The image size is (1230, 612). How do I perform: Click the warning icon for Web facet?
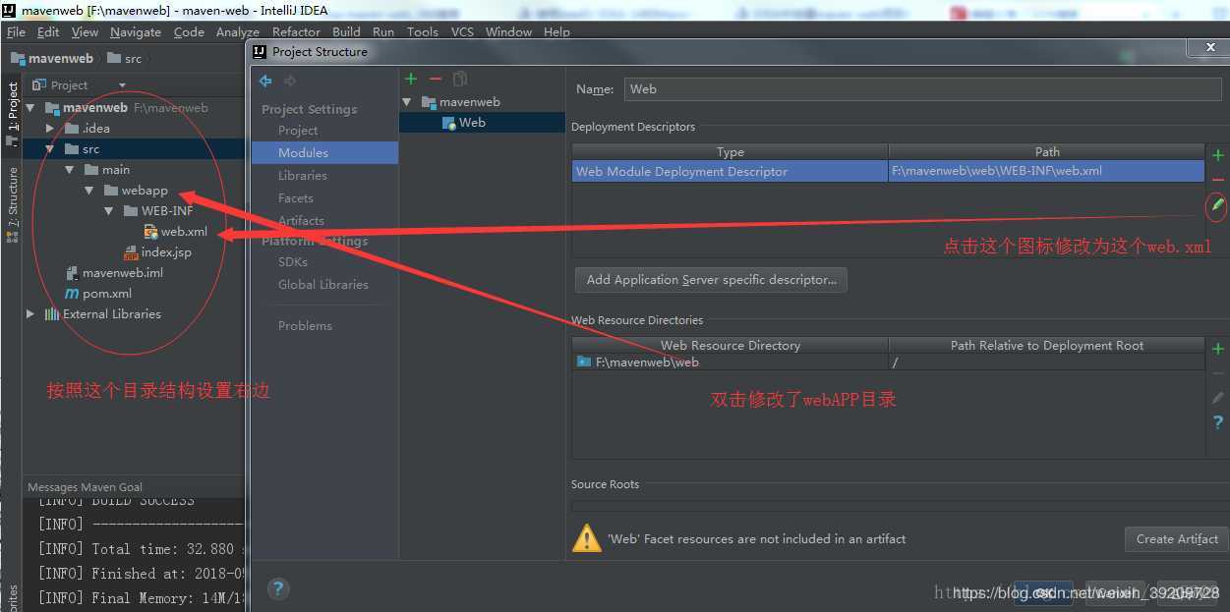click(587, 538)
